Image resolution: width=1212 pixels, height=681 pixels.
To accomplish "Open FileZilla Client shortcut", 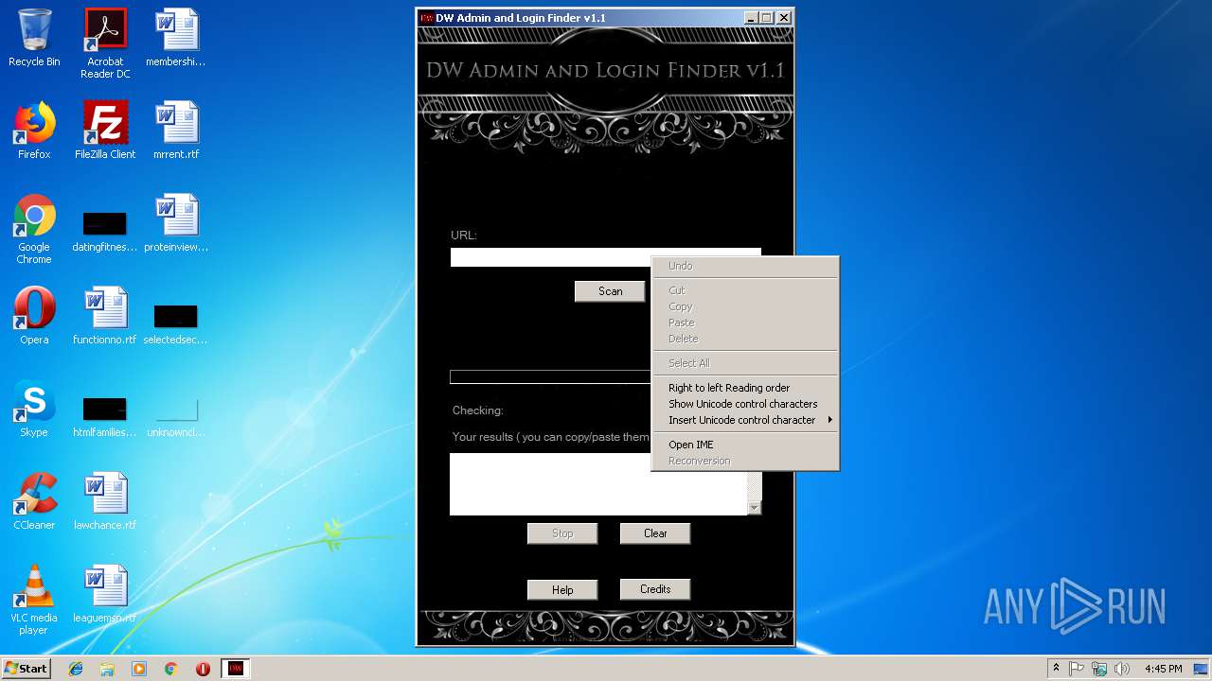I will tap(105, 131).
